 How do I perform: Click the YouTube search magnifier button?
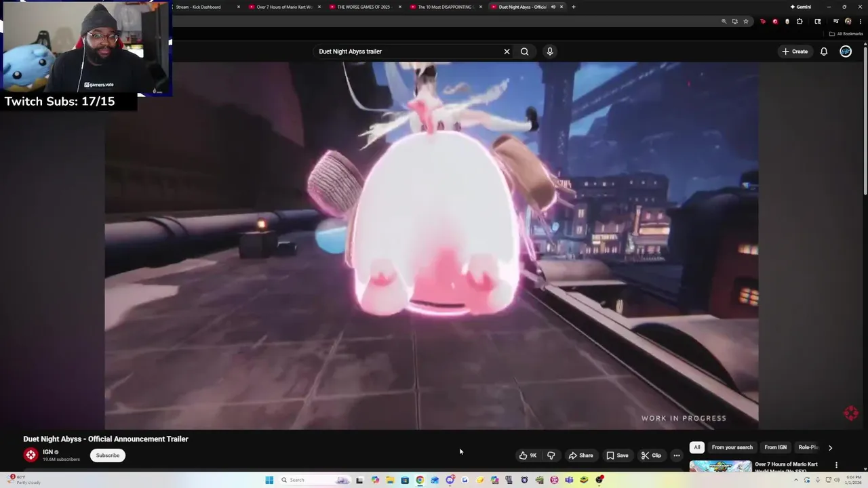coord(524,52)
